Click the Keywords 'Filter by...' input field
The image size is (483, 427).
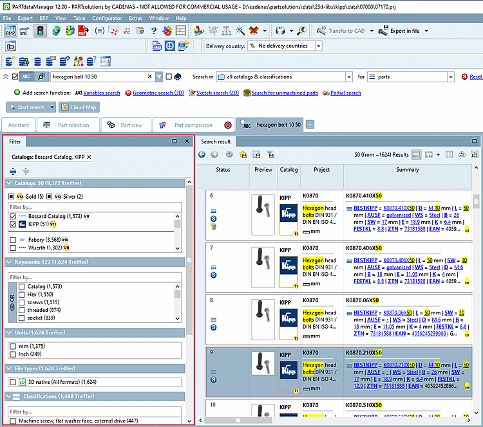pos(95,277)
